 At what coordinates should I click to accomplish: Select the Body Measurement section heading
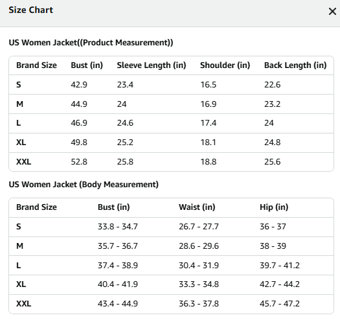point(84,185)
